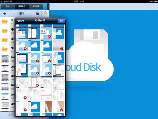
Task: Open search with the magnifying glass icon
Action: click(x=46, y=13)
